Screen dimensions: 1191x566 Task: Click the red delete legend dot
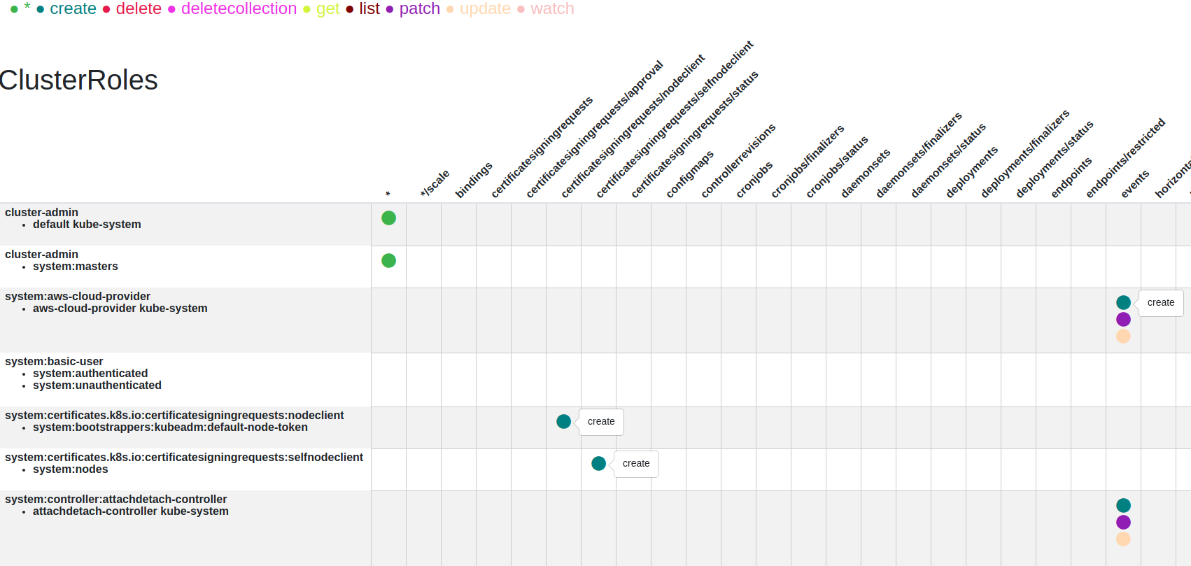pos(106,10)
